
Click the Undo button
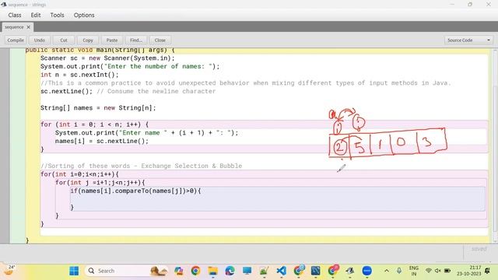click(x=40, y=40)
